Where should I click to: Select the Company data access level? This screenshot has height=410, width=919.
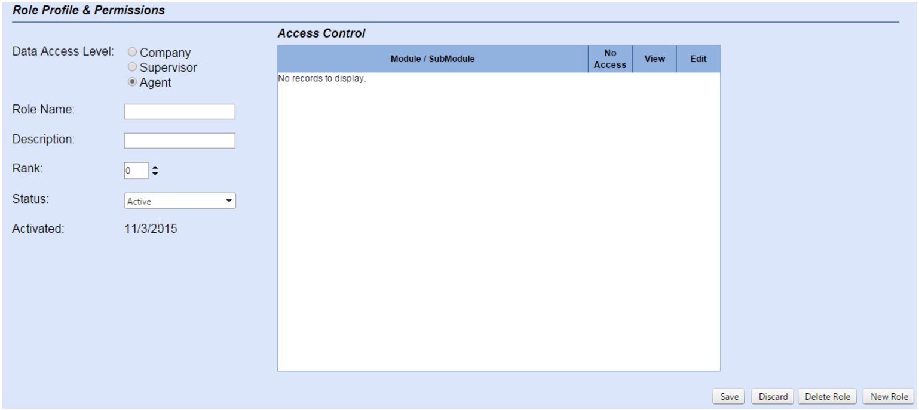[x=133, y=53]
